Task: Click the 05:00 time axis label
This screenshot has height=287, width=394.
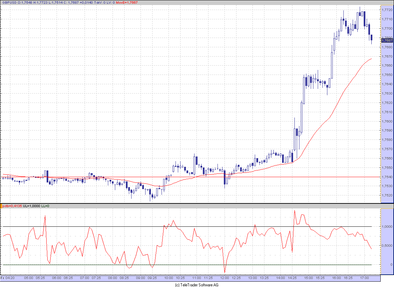Action: click(29, 278)
